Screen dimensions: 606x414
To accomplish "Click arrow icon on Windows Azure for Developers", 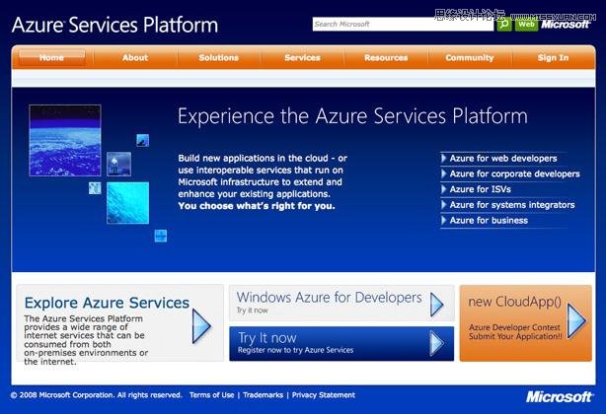I will point(436,305).
